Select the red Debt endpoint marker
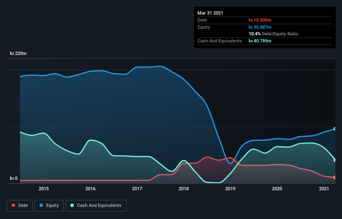 335,178
